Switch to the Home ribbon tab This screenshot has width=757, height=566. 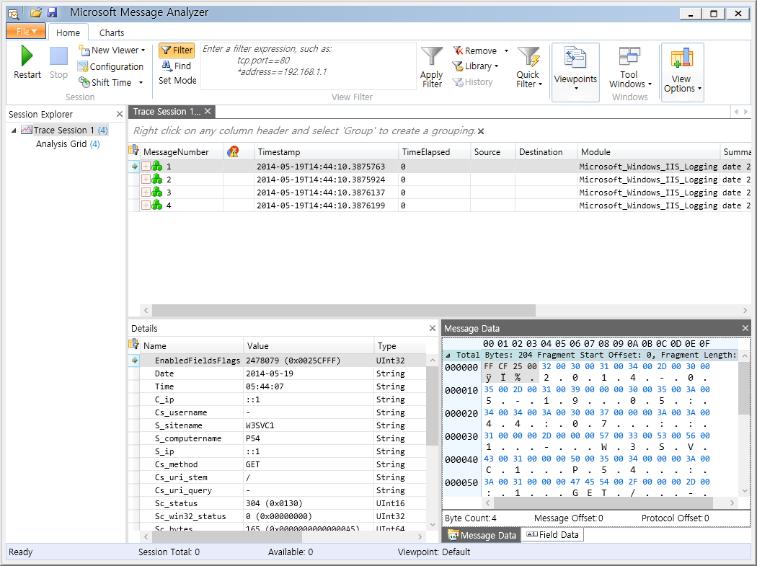(68, 33)
